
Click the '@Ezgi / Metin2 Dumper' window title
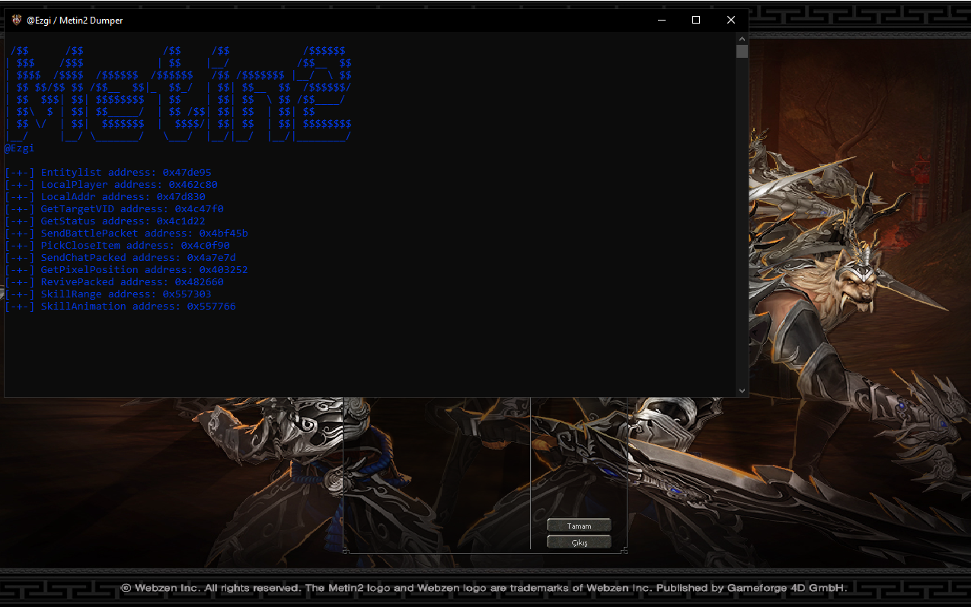[x=75, y=21]
